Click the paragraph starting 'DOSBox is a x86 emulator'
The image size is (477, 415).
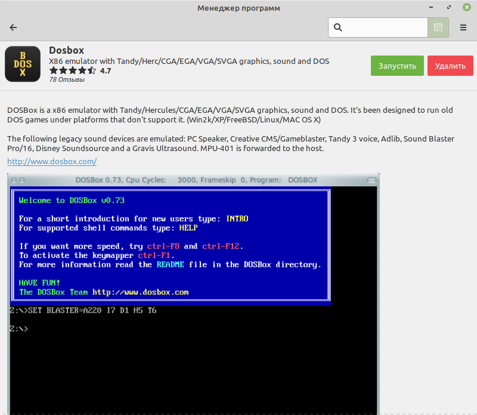[x=230, y=115]
